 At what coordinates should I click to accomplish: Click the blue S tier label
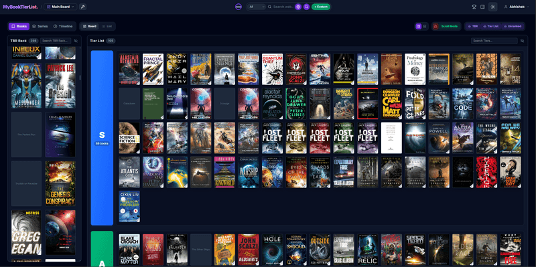click(x=102, y=138)
